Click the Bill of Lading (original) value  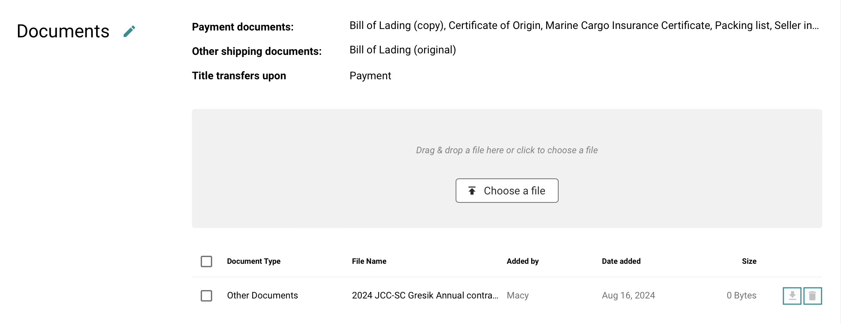click(403, 50)
